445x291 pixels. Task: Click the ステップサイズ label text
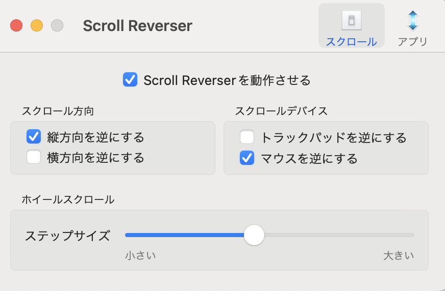pyautogui.click(x=67, y=236)
